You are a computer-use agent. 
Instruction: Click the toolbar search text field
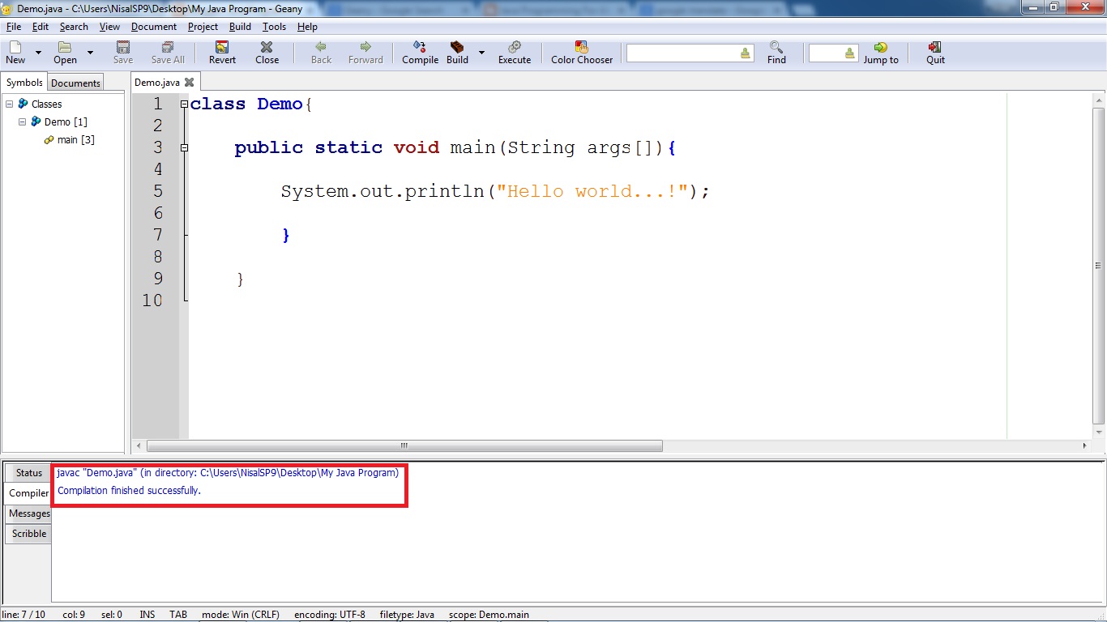click(x=690, y=53)
